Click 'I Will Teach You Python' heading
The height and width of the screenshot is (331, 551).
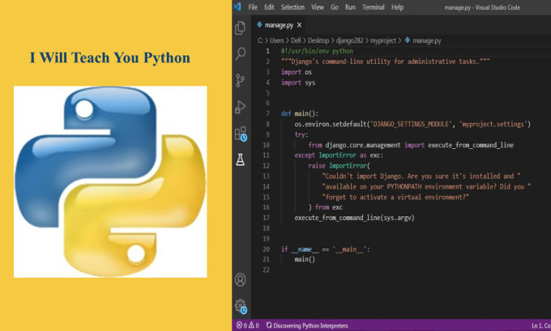110,57
